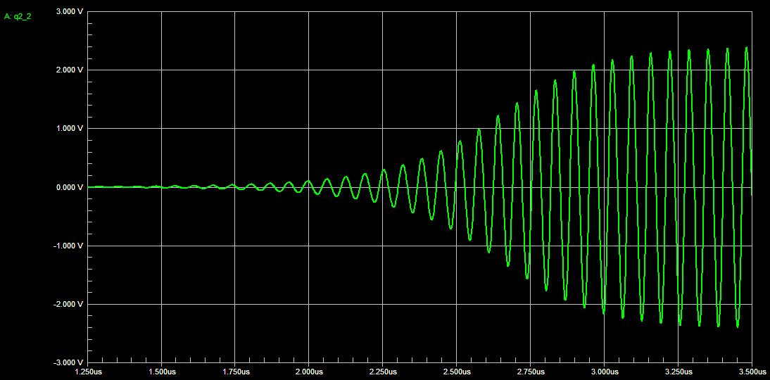Click the 3.000us time axis label
Screen dimensions: 770x380
(x=604, y=371)
